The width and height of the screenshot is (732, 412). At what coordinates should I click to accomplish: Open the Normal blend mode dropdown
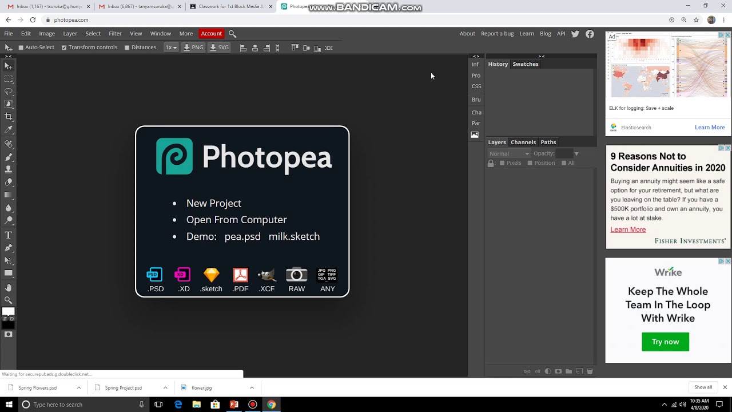pos(509,153)
